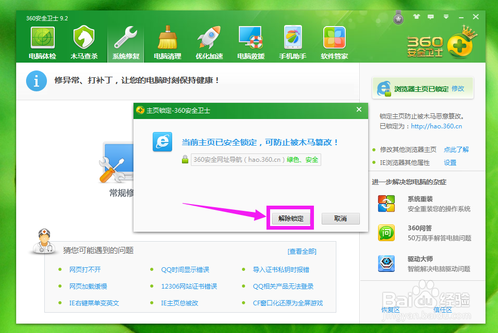
Task: Click the 取消 cancel button
Action: (x=341, y=219)
